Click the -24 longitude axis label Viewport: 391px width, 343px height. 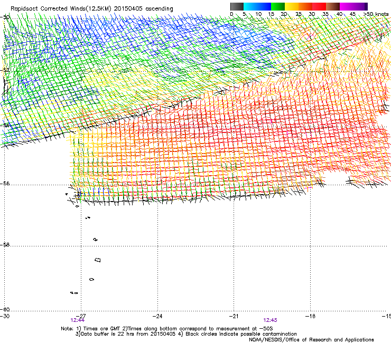coord(157,316)
